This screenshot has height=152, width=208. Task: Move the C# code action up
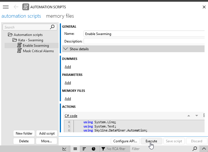tap(189, 116)
